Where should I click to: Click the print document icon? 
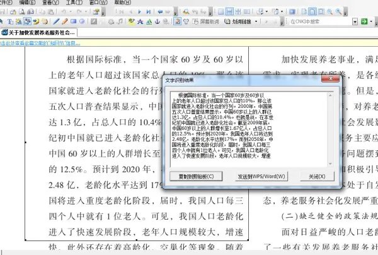click(31, 11)
